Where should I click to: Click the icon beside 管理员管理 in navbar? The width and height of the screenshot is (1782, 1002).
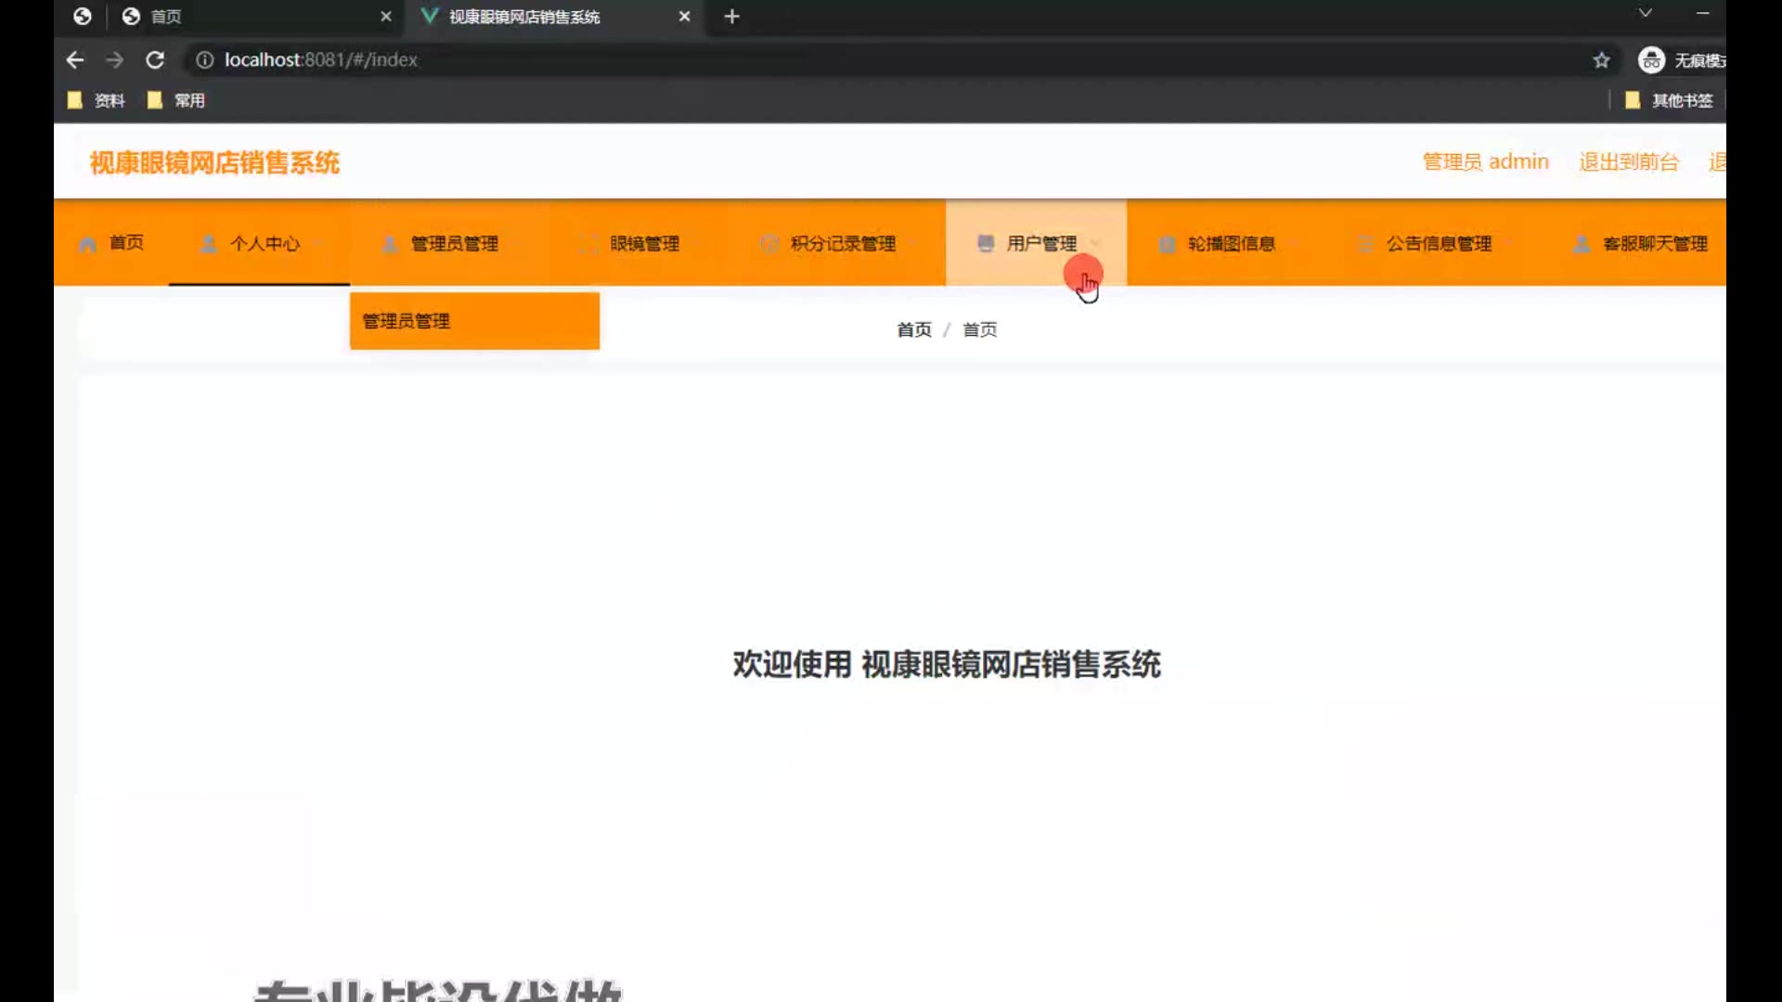coord(390,244)
